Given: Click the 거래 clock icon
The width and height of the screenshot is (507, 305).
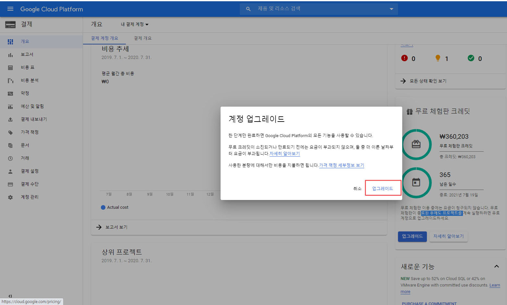Looking at the screenshot, I should coord(10,158).
